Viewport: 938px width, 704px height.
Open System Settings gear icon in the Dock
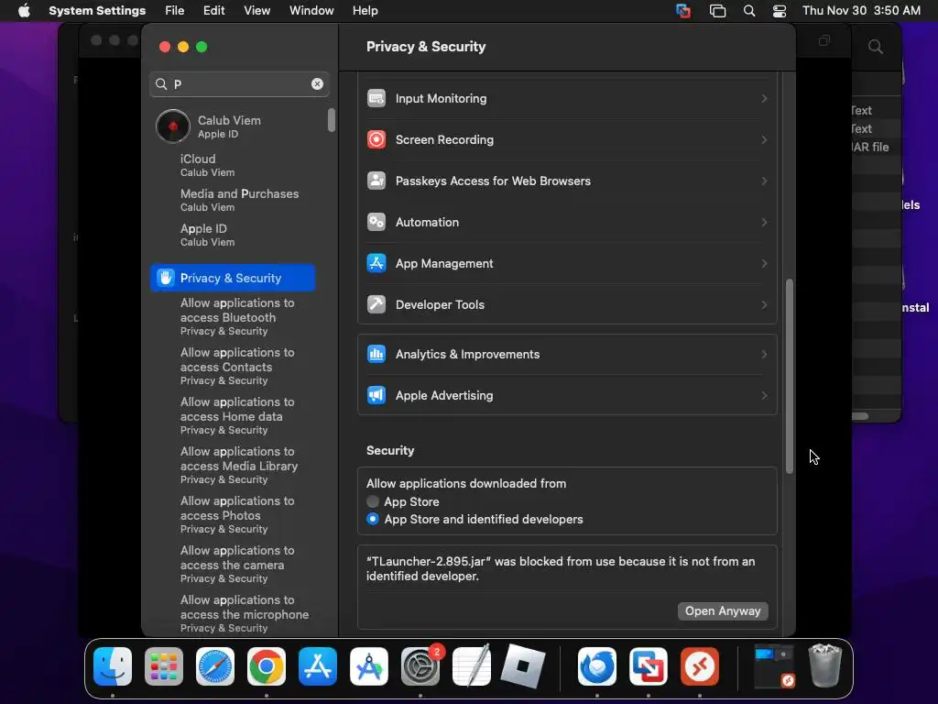tap(420, 666)
